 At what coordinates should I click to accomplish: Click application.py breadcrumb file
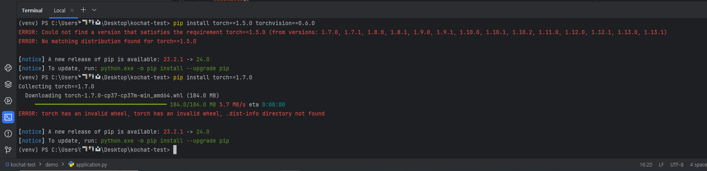click(88, 164)
